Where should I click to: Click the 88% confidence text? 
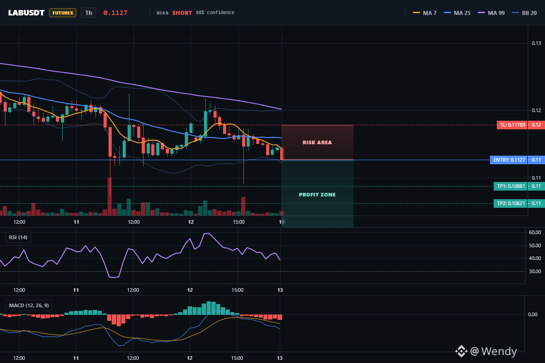[215, 12]
